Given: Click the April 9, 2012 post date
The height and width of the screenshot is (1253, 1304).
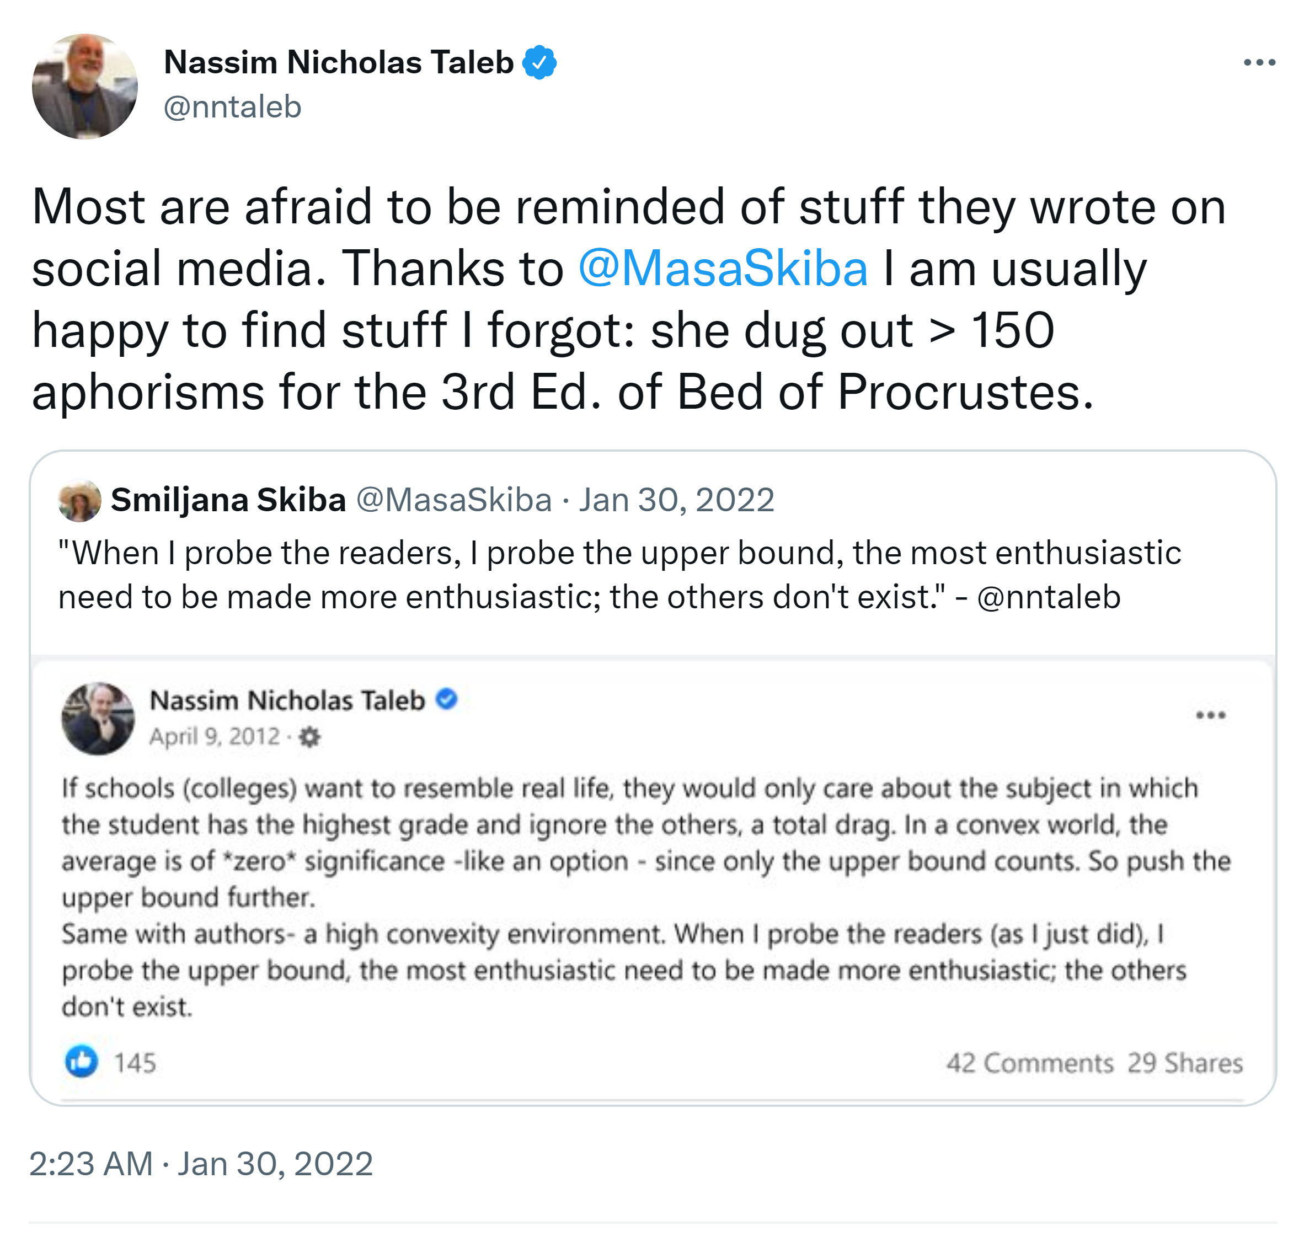Looking at the screenshot, I should click(x=214, y=737).
